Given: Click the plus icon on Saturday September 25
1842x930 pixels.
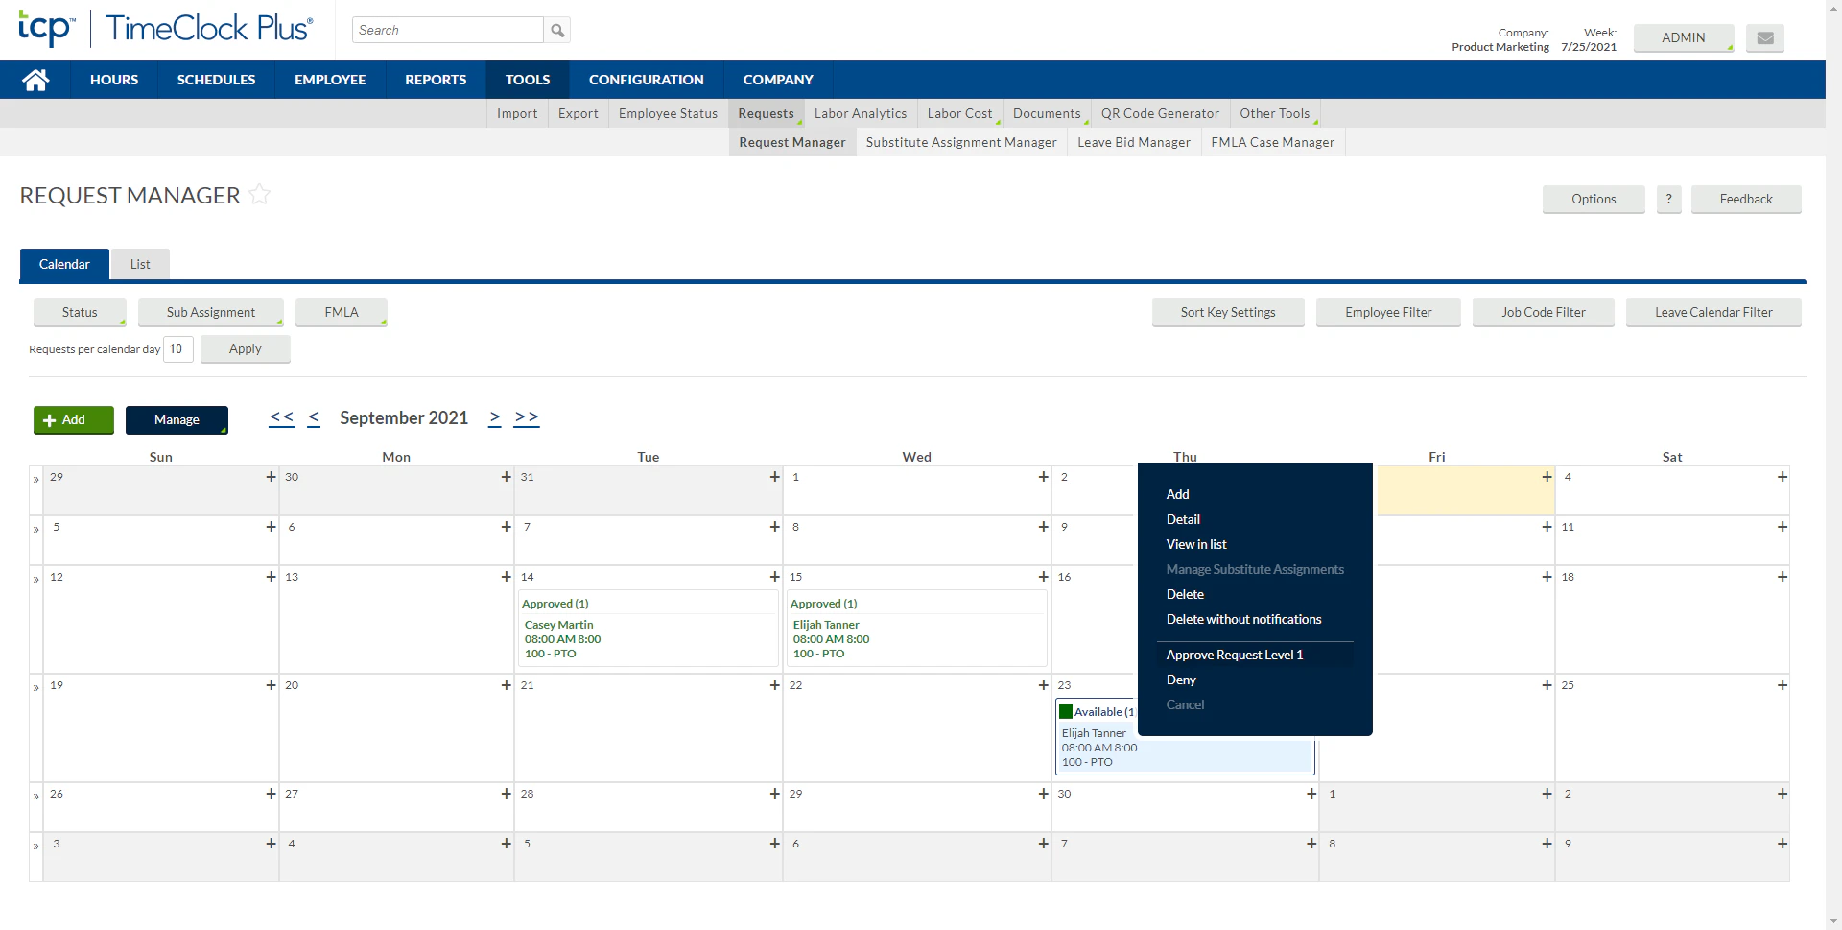Looking at the screenshot, I should 1783,684.
